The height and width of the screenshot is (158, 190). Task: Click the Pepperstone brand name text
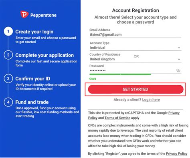click(43, 15)
